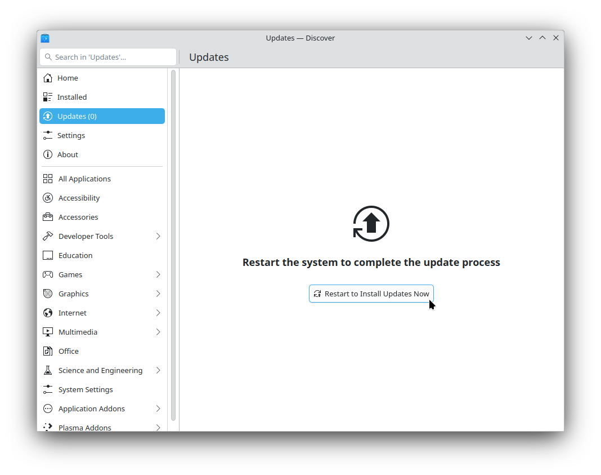Click the Home house icon in sidebar
This screenshot has height=475, width=601.
point(48,78)
